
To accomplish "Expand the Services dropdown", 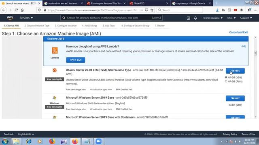I will [x=26, y=18].
